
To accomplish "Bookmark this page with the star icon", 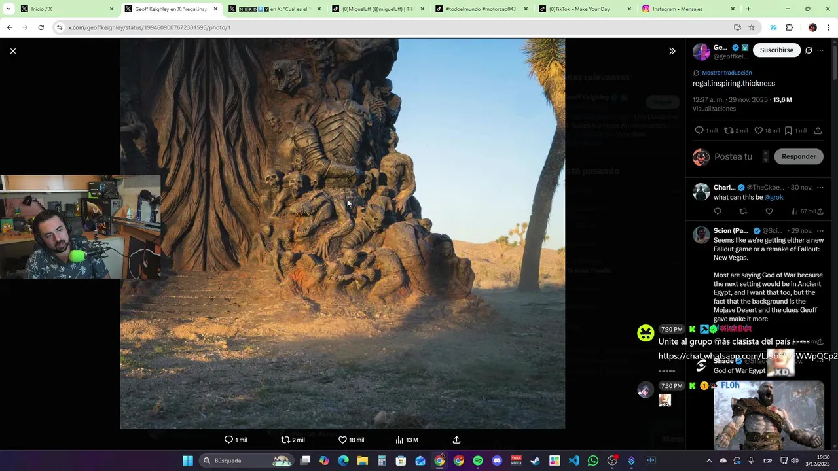I will coord(752,27).
